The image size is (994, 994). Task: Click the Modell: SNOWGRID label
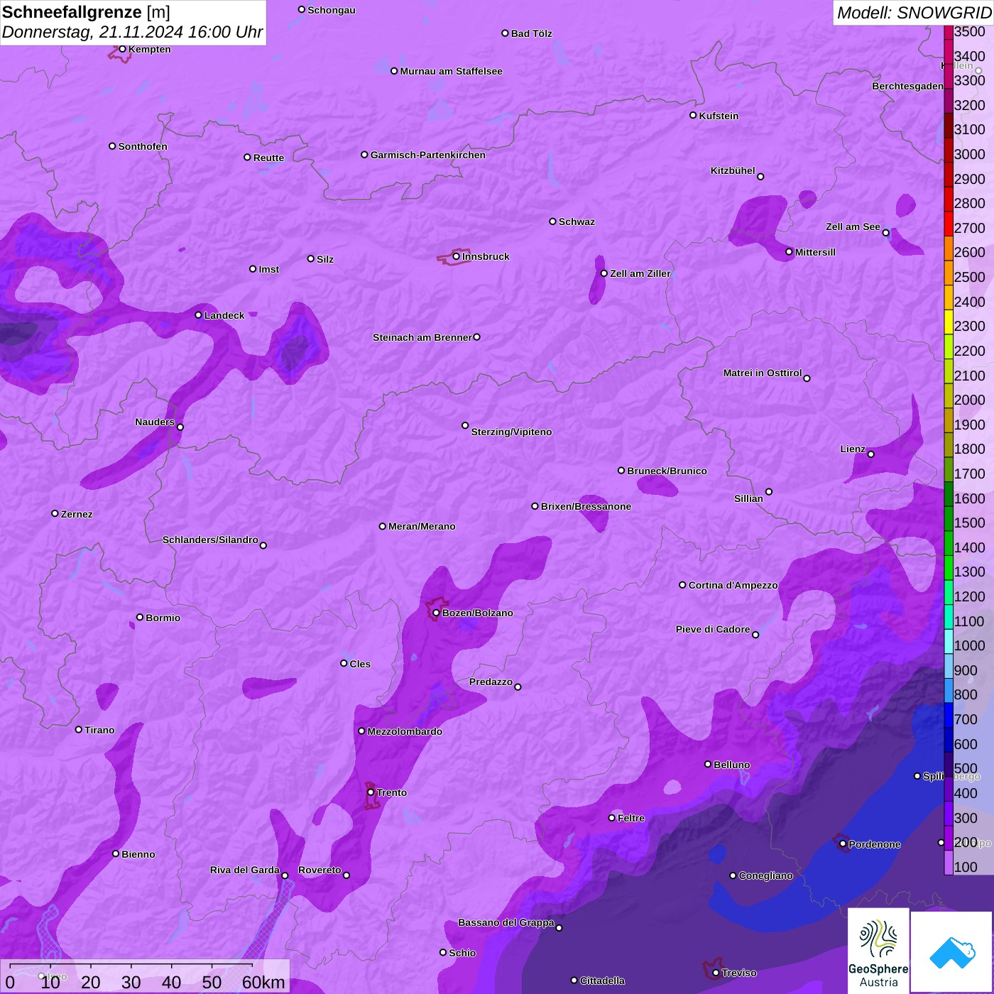pyautogui.click(x=914, y=13)
